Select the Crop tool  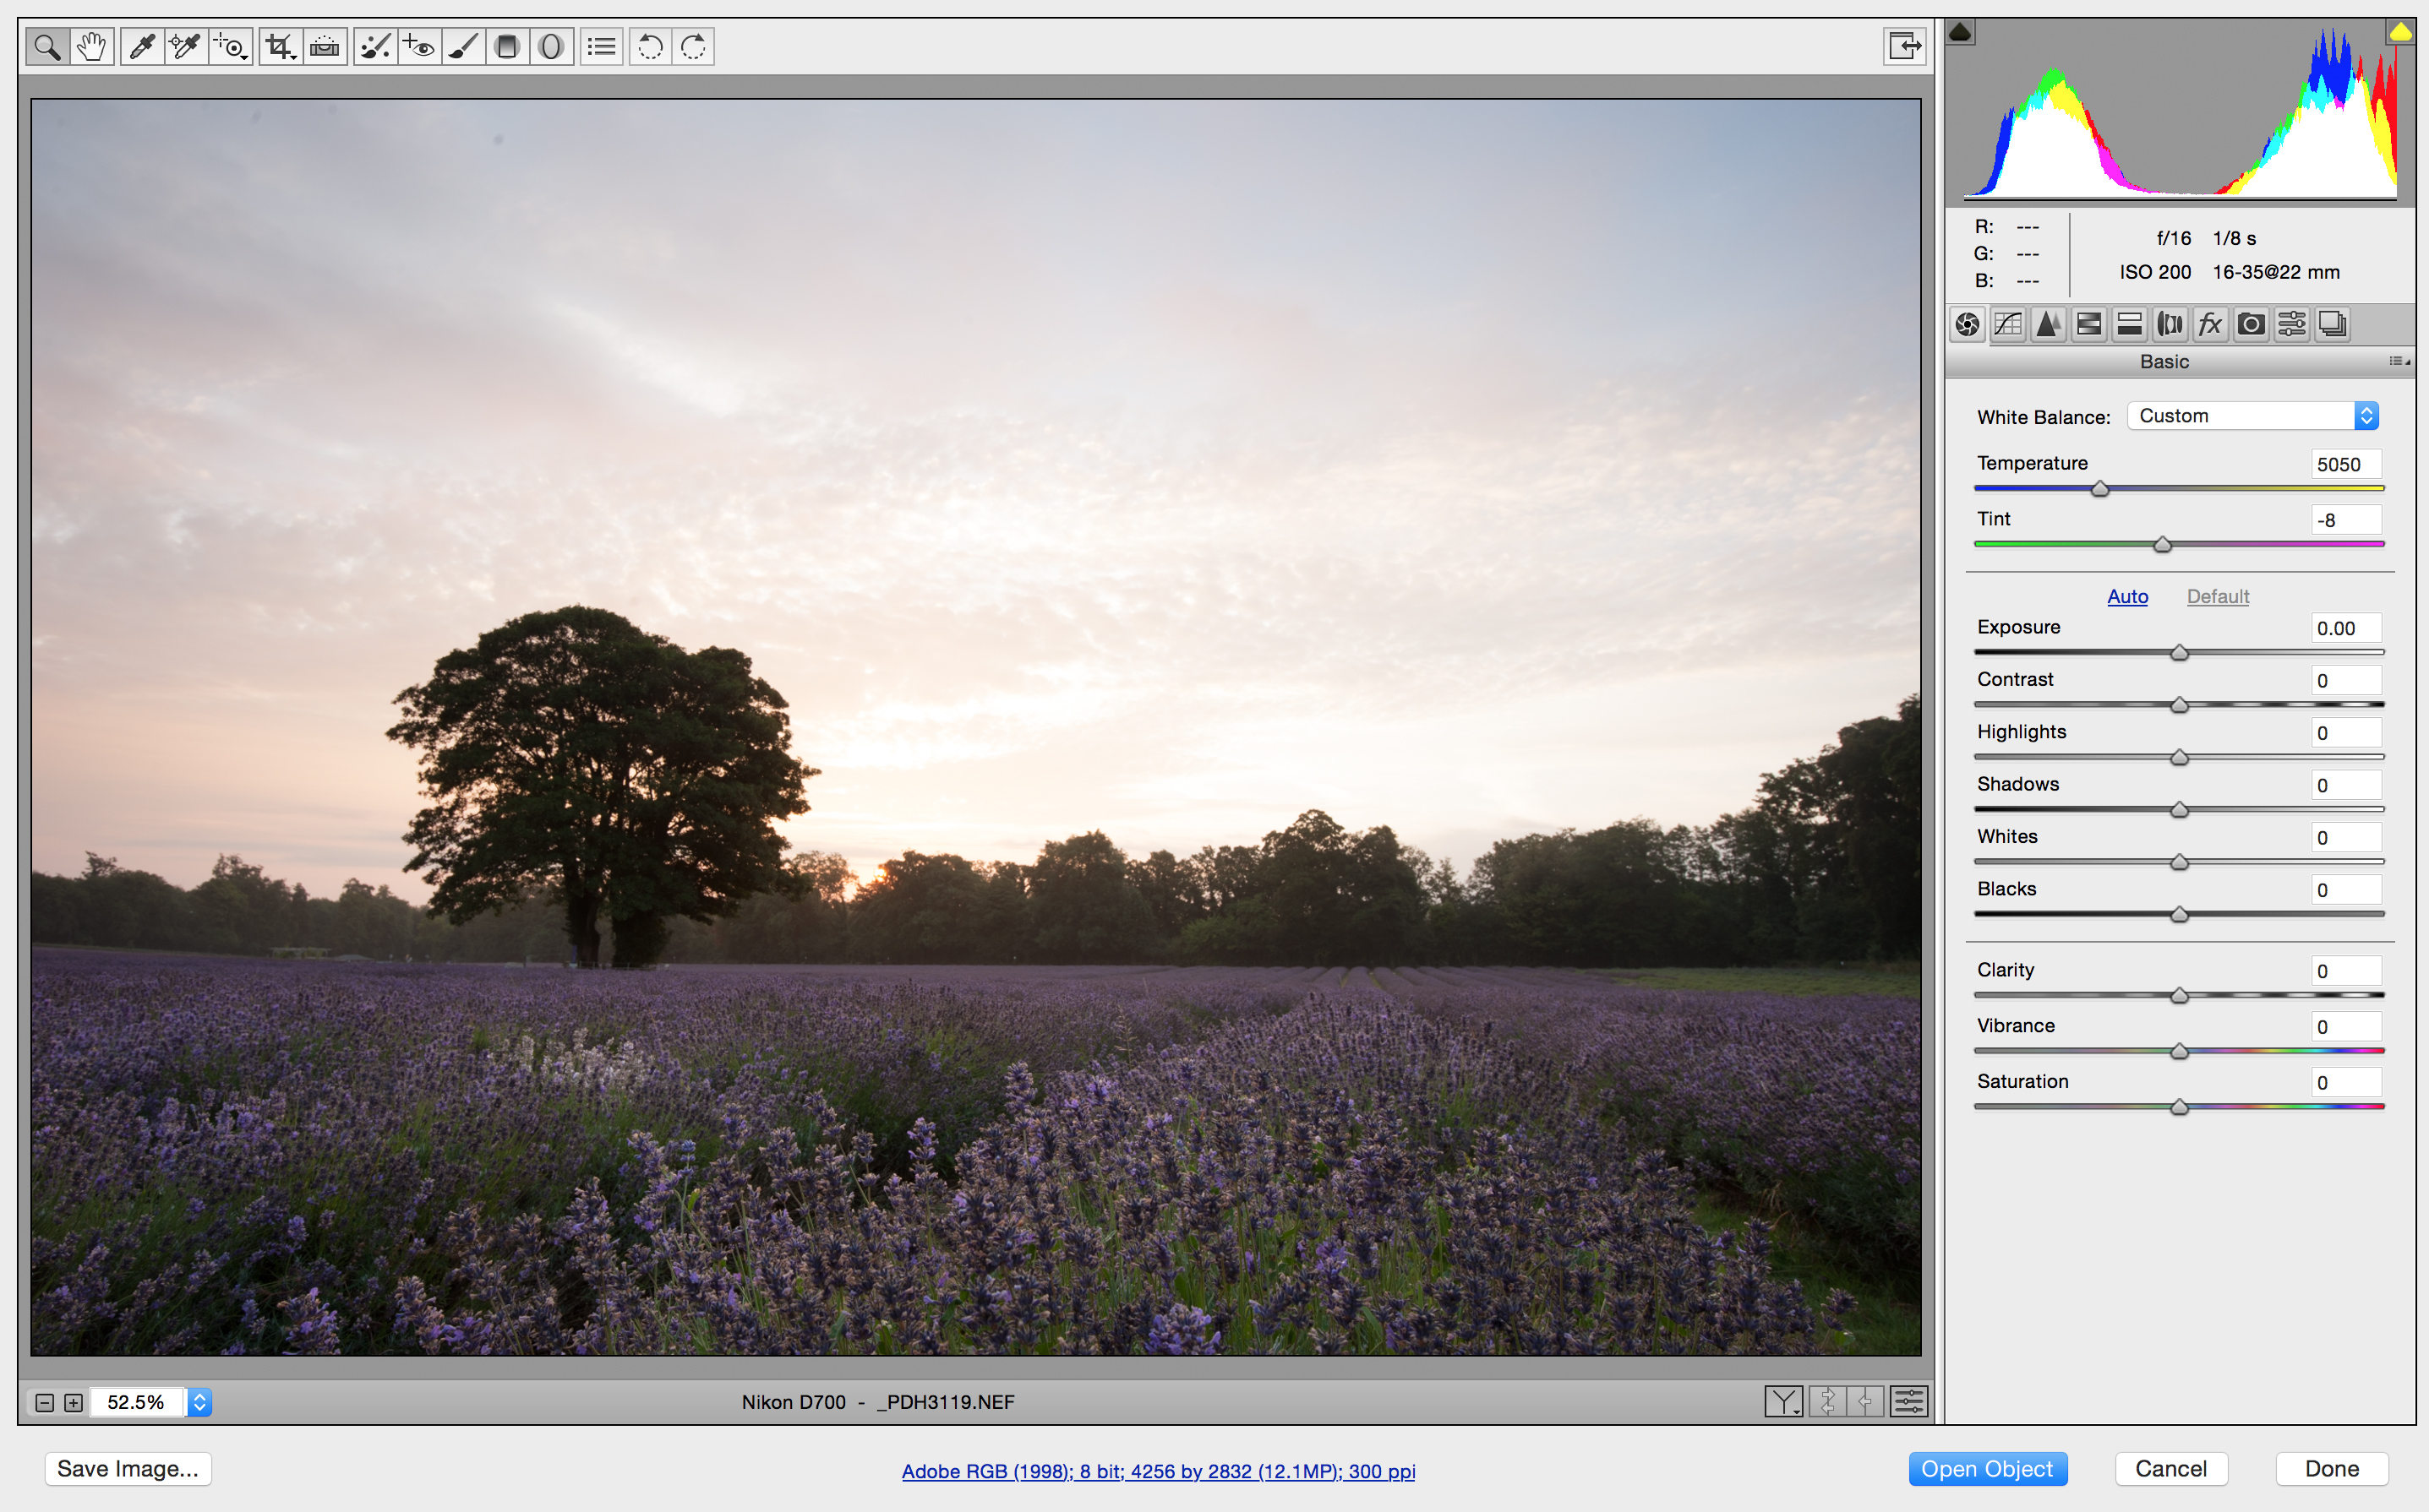click(280, 47)
